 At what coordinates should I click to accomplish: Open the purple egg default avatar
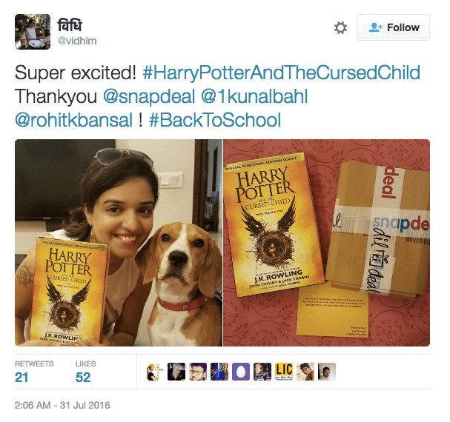tap(241, 372)
